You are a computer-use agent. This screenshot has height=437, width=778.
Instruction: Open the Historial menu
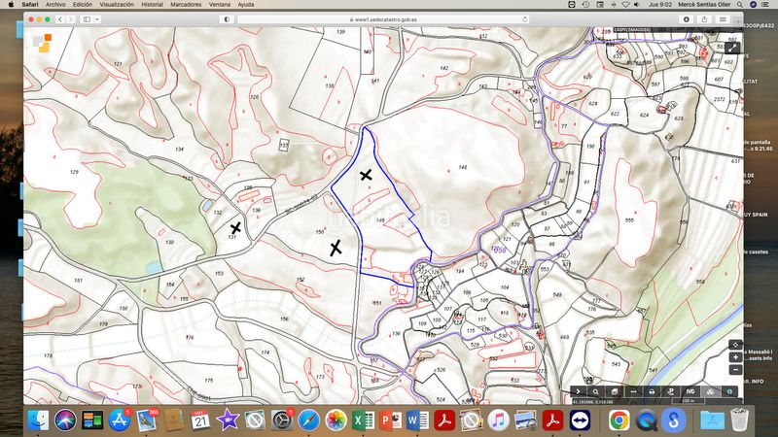(152, 5)
